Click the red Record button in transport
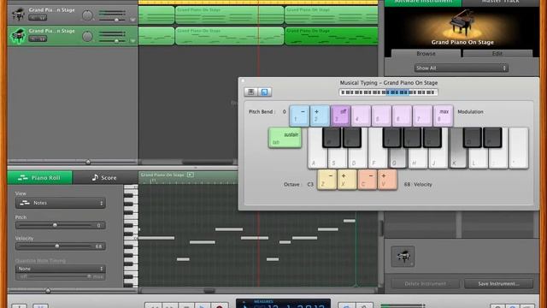Screen dimensions: 547x308 [x=220, y=305]
